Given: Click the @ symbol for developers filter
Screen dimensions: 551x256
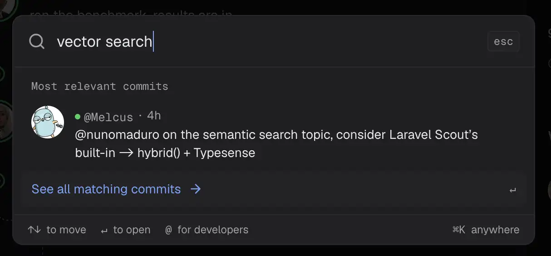Looking at the screenshot, I should coord(168,230).
